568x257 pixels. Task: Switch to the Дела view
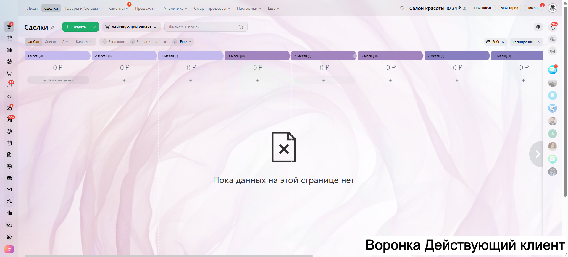(x=66, y=42)
